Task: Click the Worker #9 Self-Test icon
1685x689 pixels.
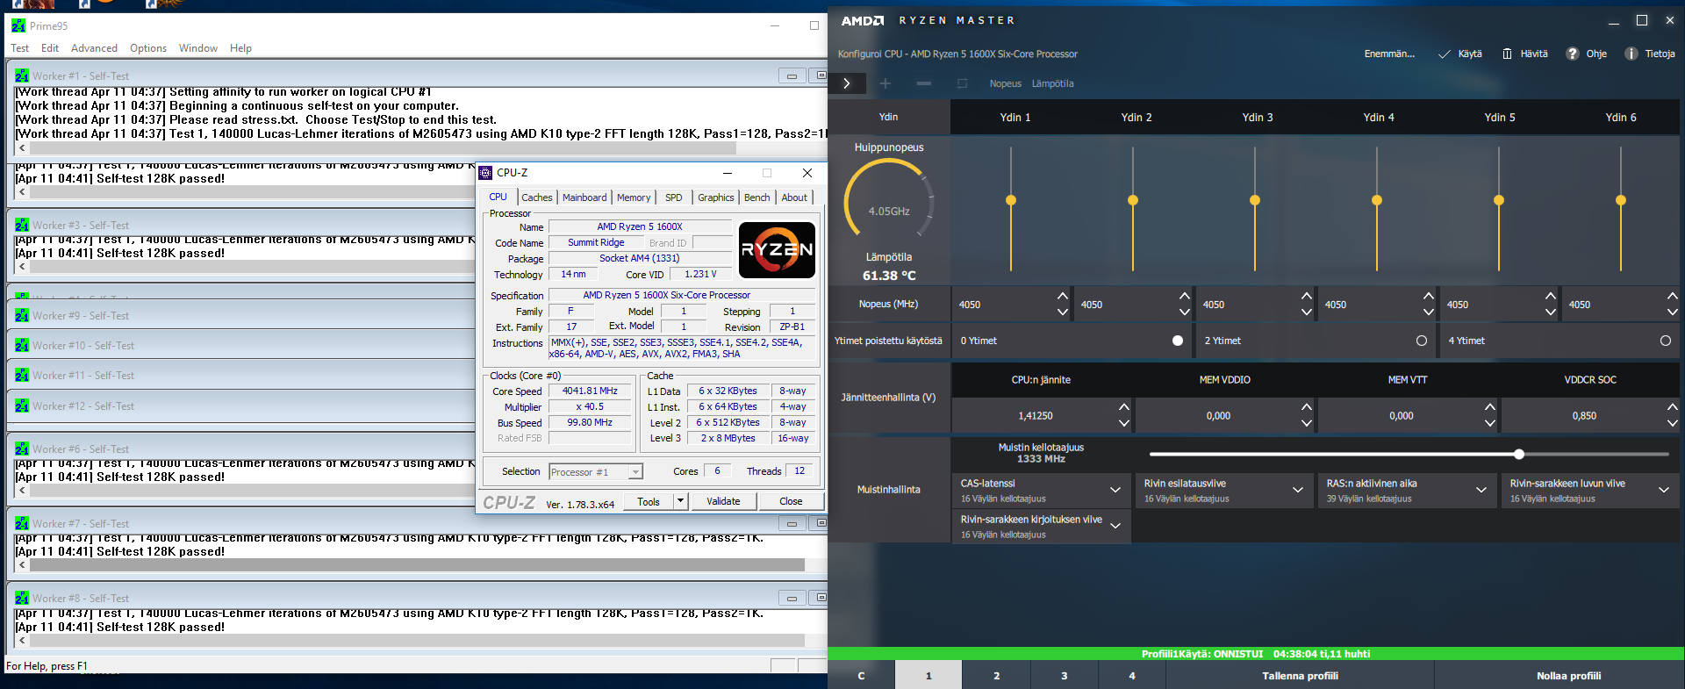Action: coord(22,316)
